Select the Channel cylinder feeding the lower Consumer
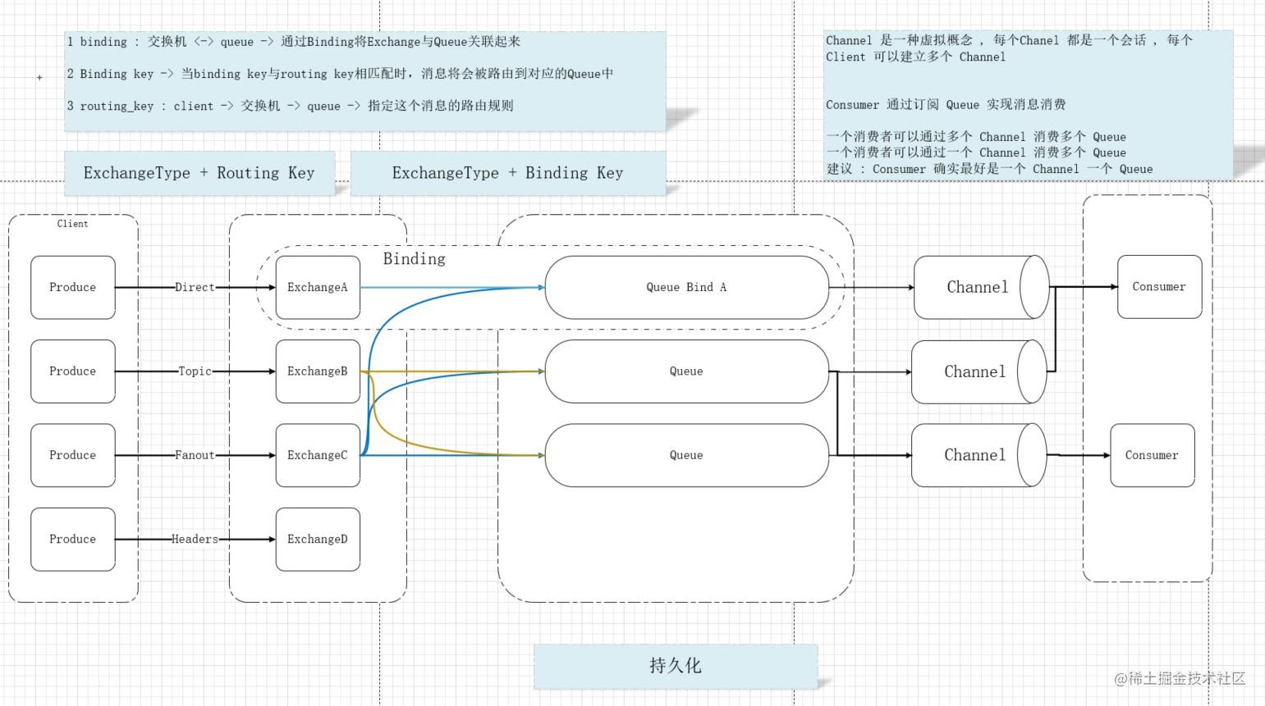This screenshot has height=706, width=1265. (x=979, y=455)
